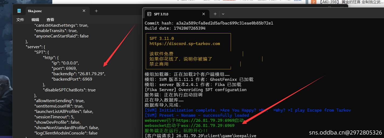This screenshot has height=138, width=384.
Task: Open the 文件 menu in Notepad
Action: click(20, 20)
